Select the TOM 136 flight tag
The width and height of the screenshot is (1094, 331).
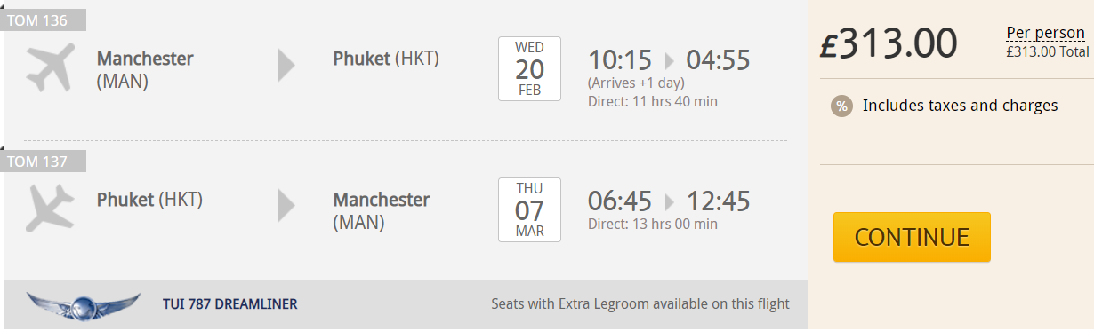click(44, 20)
